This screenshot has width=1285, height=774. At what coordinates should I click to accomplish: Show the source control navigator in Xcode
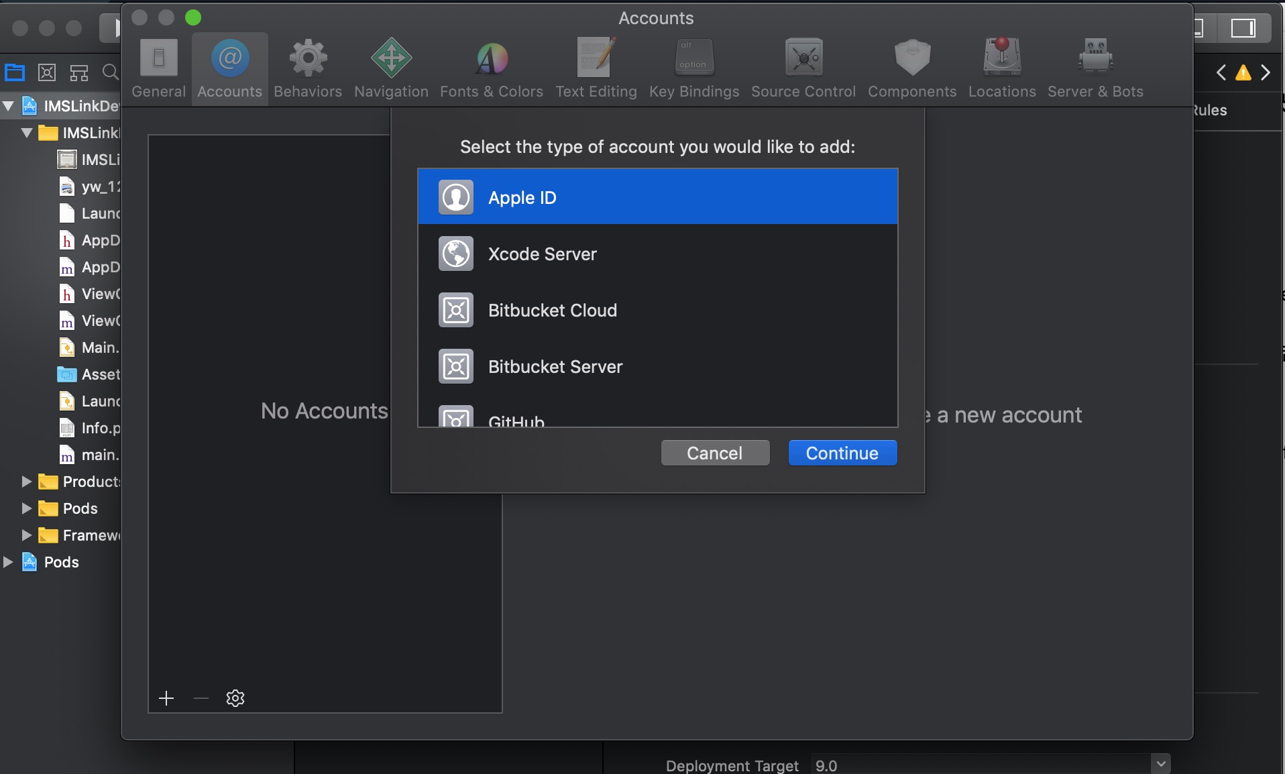(x=47, y=72)
